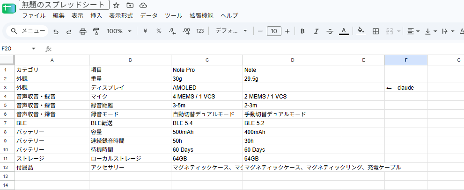
Task: Increase decimal places
Action: tap(186, 31)
